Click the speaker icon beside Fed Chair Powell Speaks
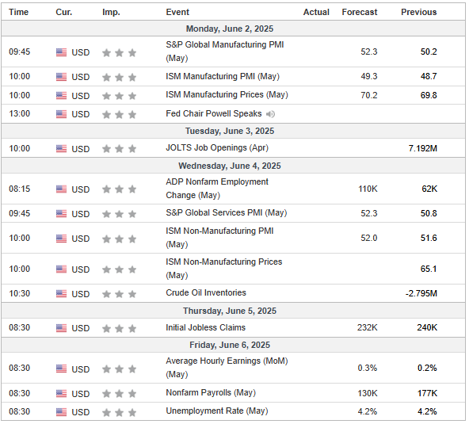469x424 pixels. [x=270, y=114]
